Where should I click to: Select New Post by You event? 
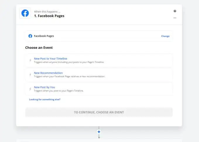tap(99, 89)
